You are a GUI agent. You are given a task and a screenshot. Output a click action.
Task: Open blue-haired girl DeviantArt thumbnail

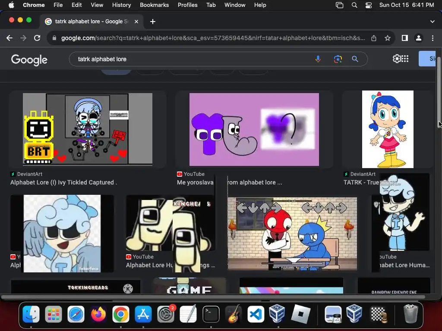click(x=388, y=129)
